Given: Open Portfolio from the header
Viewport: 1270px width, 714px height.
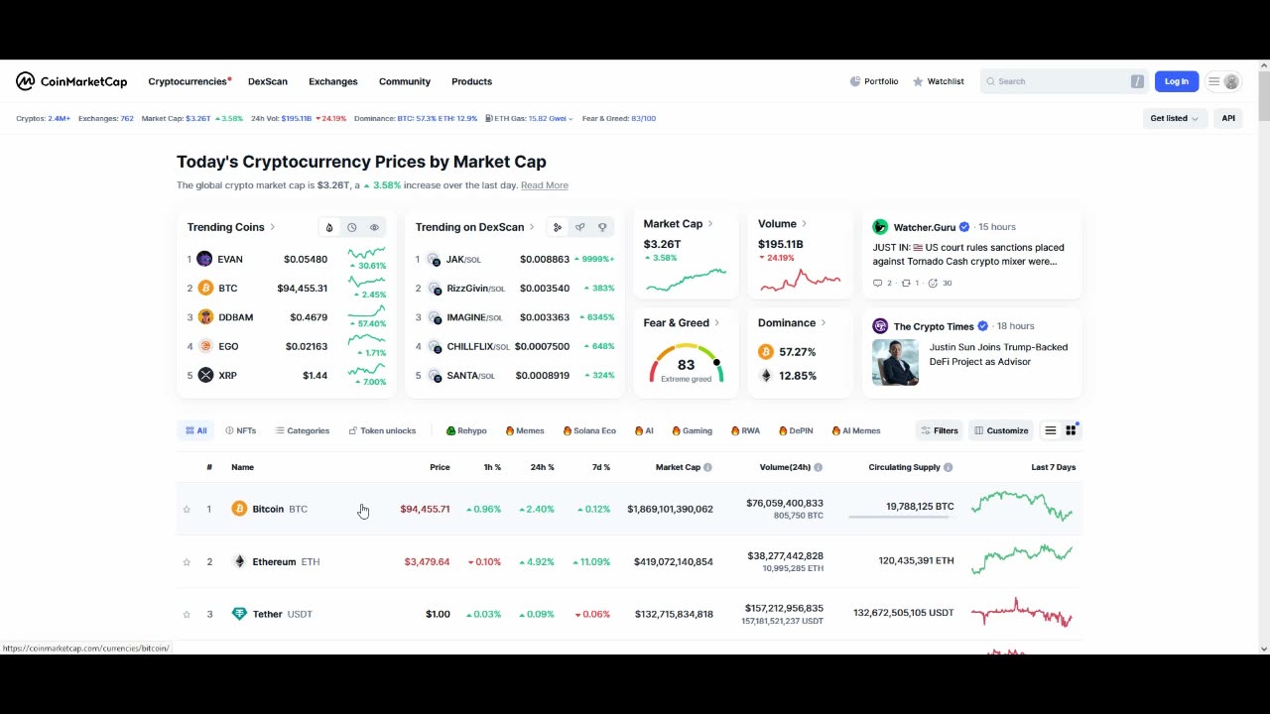Looking at the screenshot, I should click(x=874, y=81).
